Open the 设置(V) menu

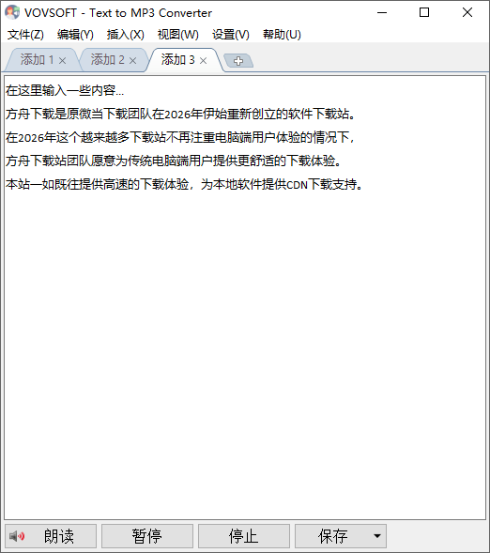pyautogui.click(x=231, y=35)
